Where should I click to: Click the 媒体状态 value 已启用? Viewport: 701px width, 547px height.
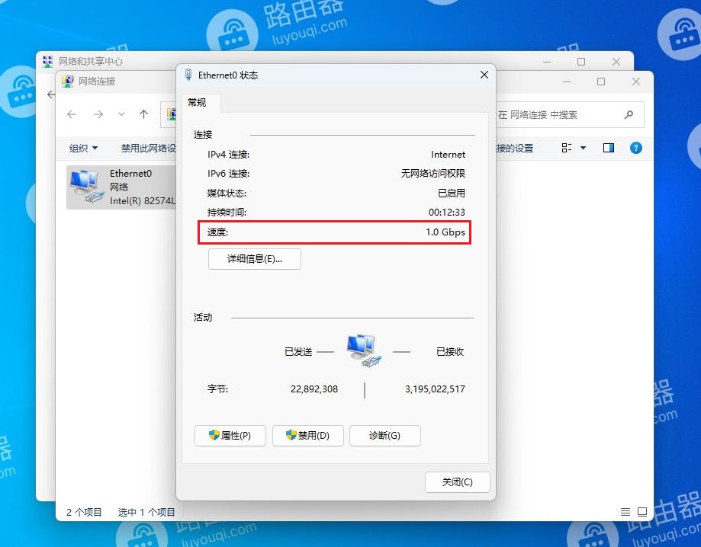tap(452, 194)
